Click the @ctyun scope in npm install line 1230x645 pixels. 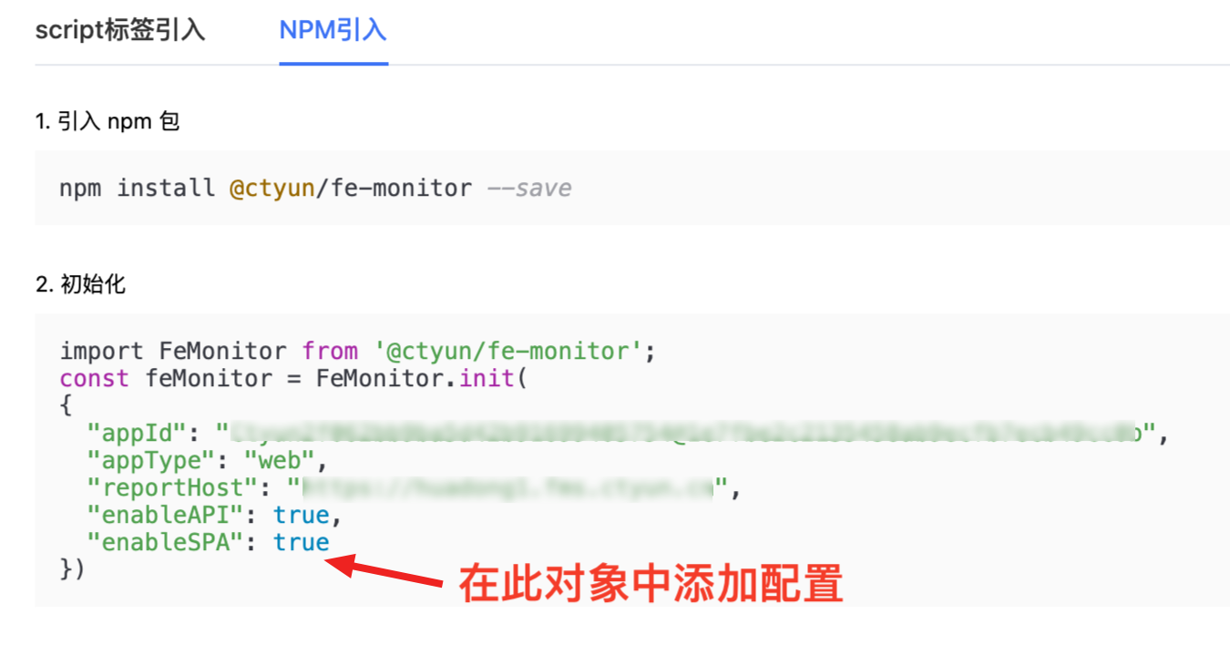tap(271, 189)
